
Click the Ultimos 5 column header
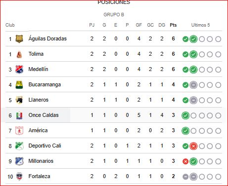(200, 25)
